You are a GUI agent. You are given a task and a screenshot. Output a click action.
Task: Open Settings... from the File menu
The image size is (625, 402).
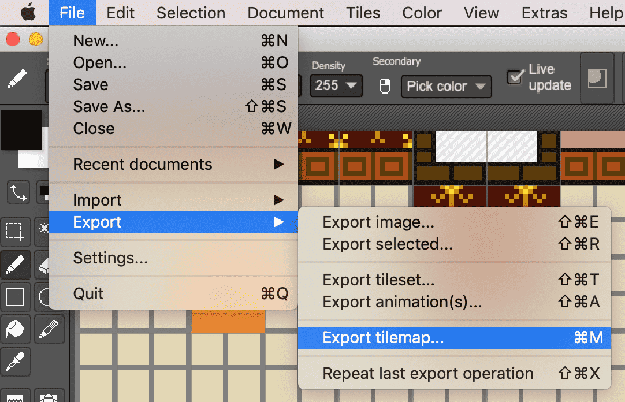tap(110, 258)
